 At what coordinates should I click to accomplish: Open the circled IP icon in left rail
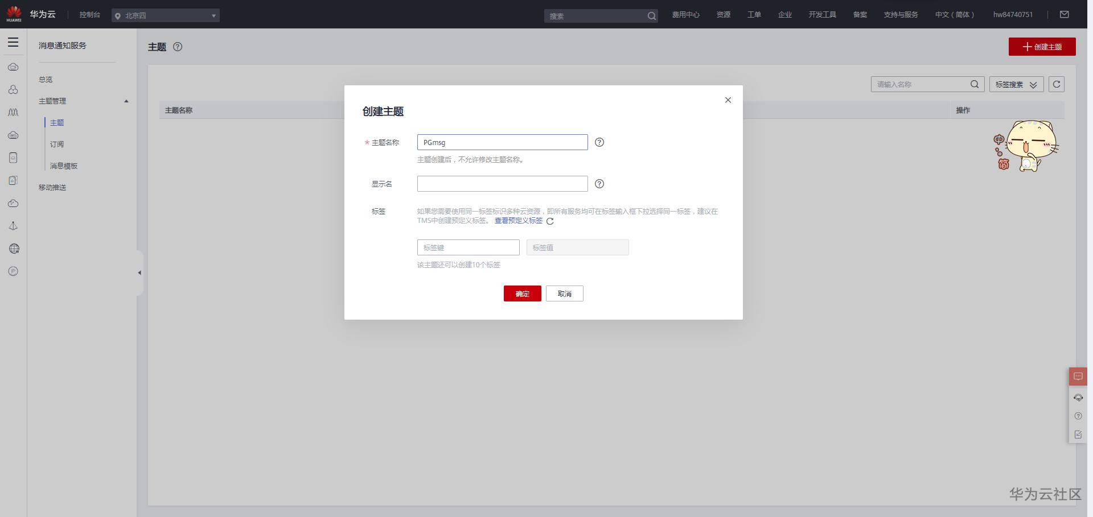click(14, 271)
